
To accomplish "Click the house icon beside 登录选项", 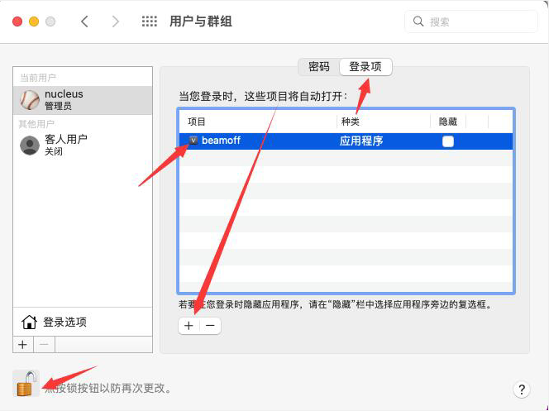I will (29, 322).
